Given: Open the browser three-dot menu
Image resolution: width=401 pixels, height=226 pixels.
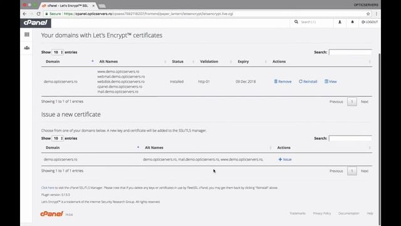Looking at the screenshot, I should click(376, 14).
